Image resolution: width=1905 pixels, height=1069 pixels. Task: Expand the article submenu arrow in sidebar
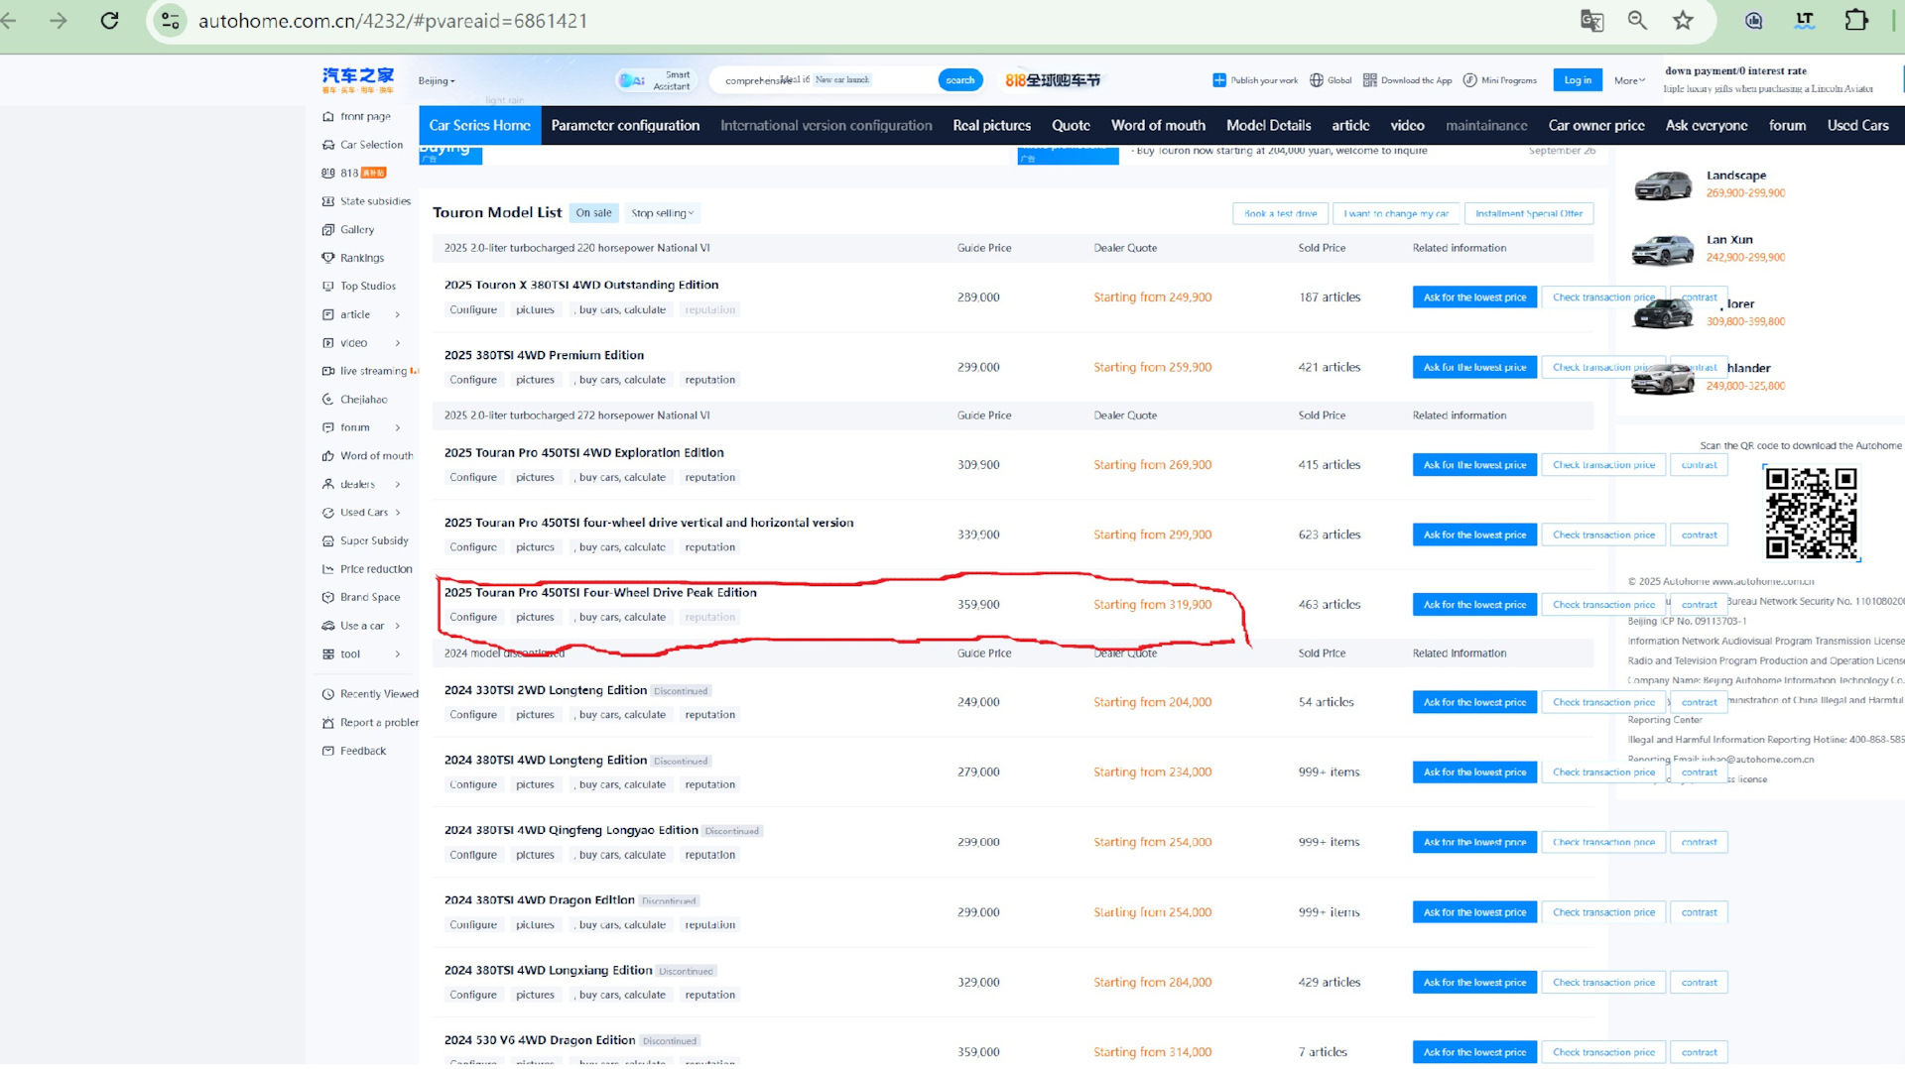pos(398,315)
